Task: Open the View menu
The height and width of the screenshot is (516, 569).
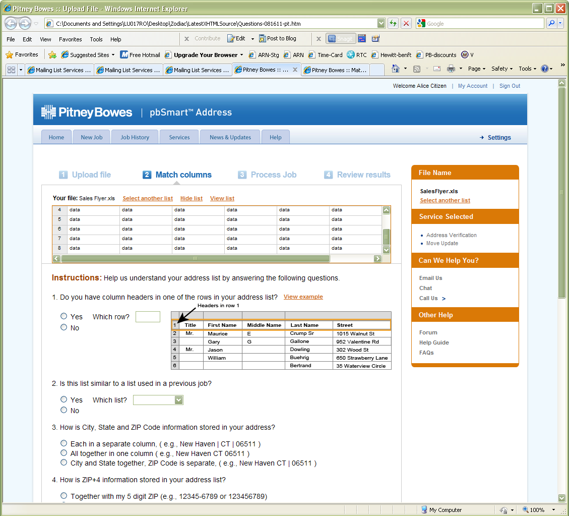Action: [x=45, y=39]
